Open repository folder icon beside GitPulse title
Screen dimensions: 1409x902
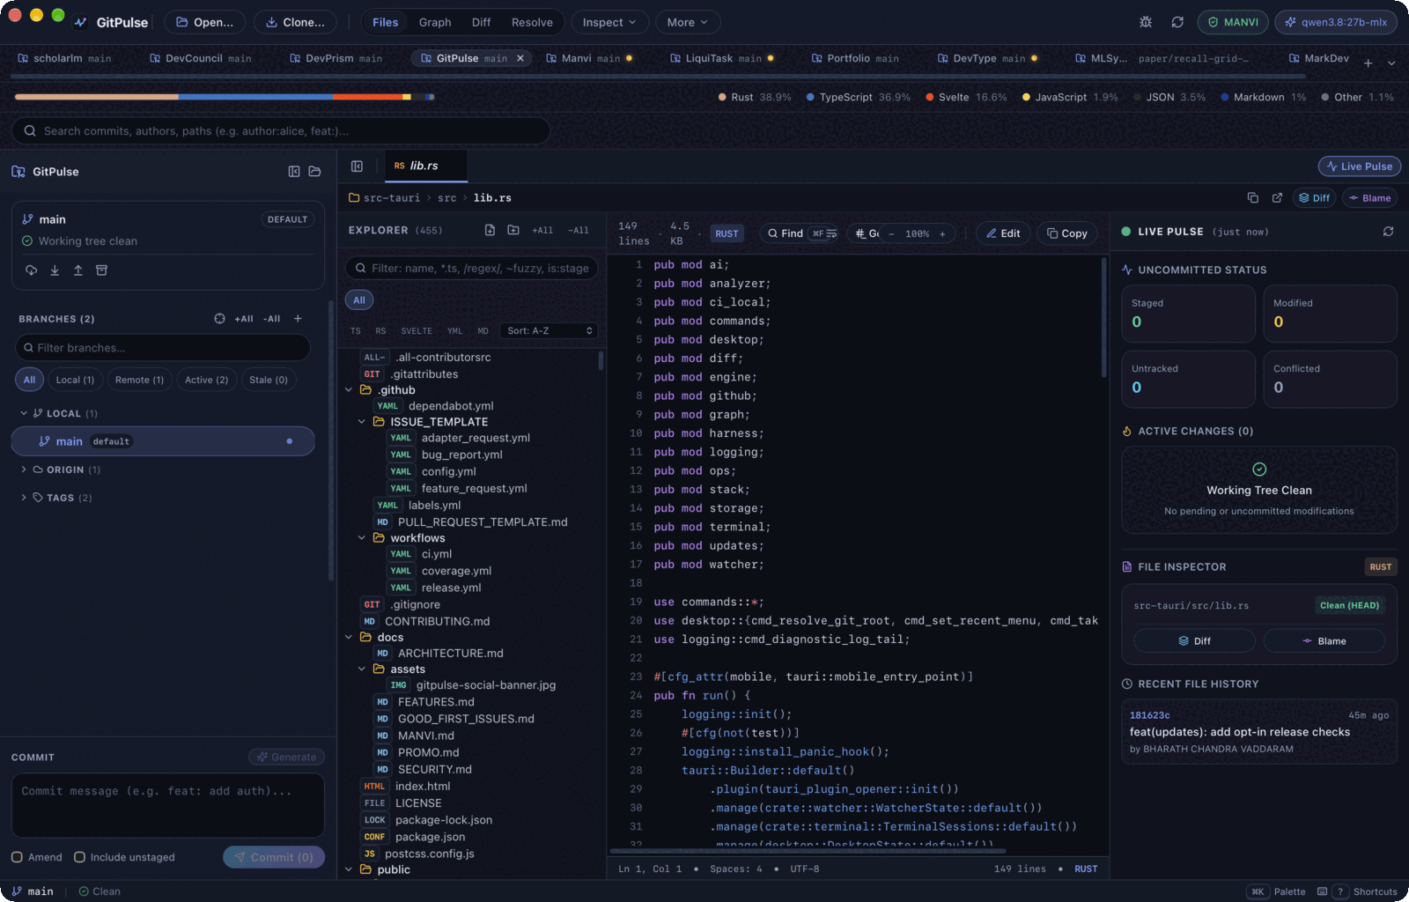[314, 172]
